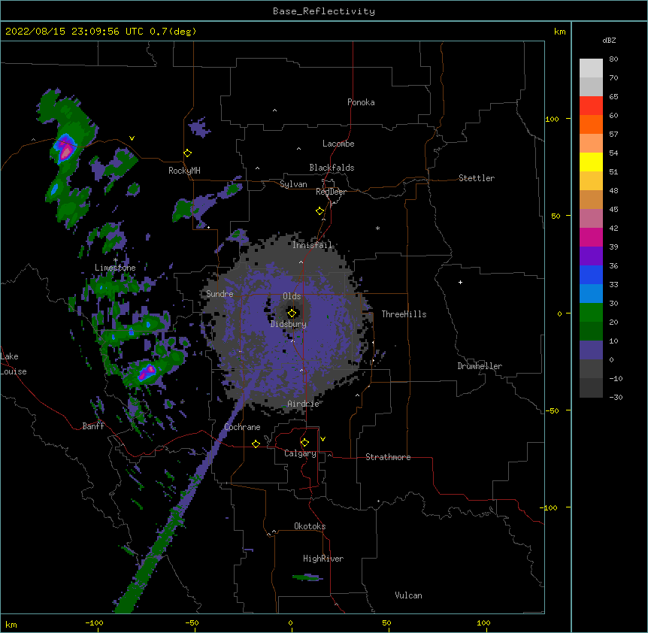
Task: Click the yellow marker south of RedDeer
Action: (x=319, y=211)
